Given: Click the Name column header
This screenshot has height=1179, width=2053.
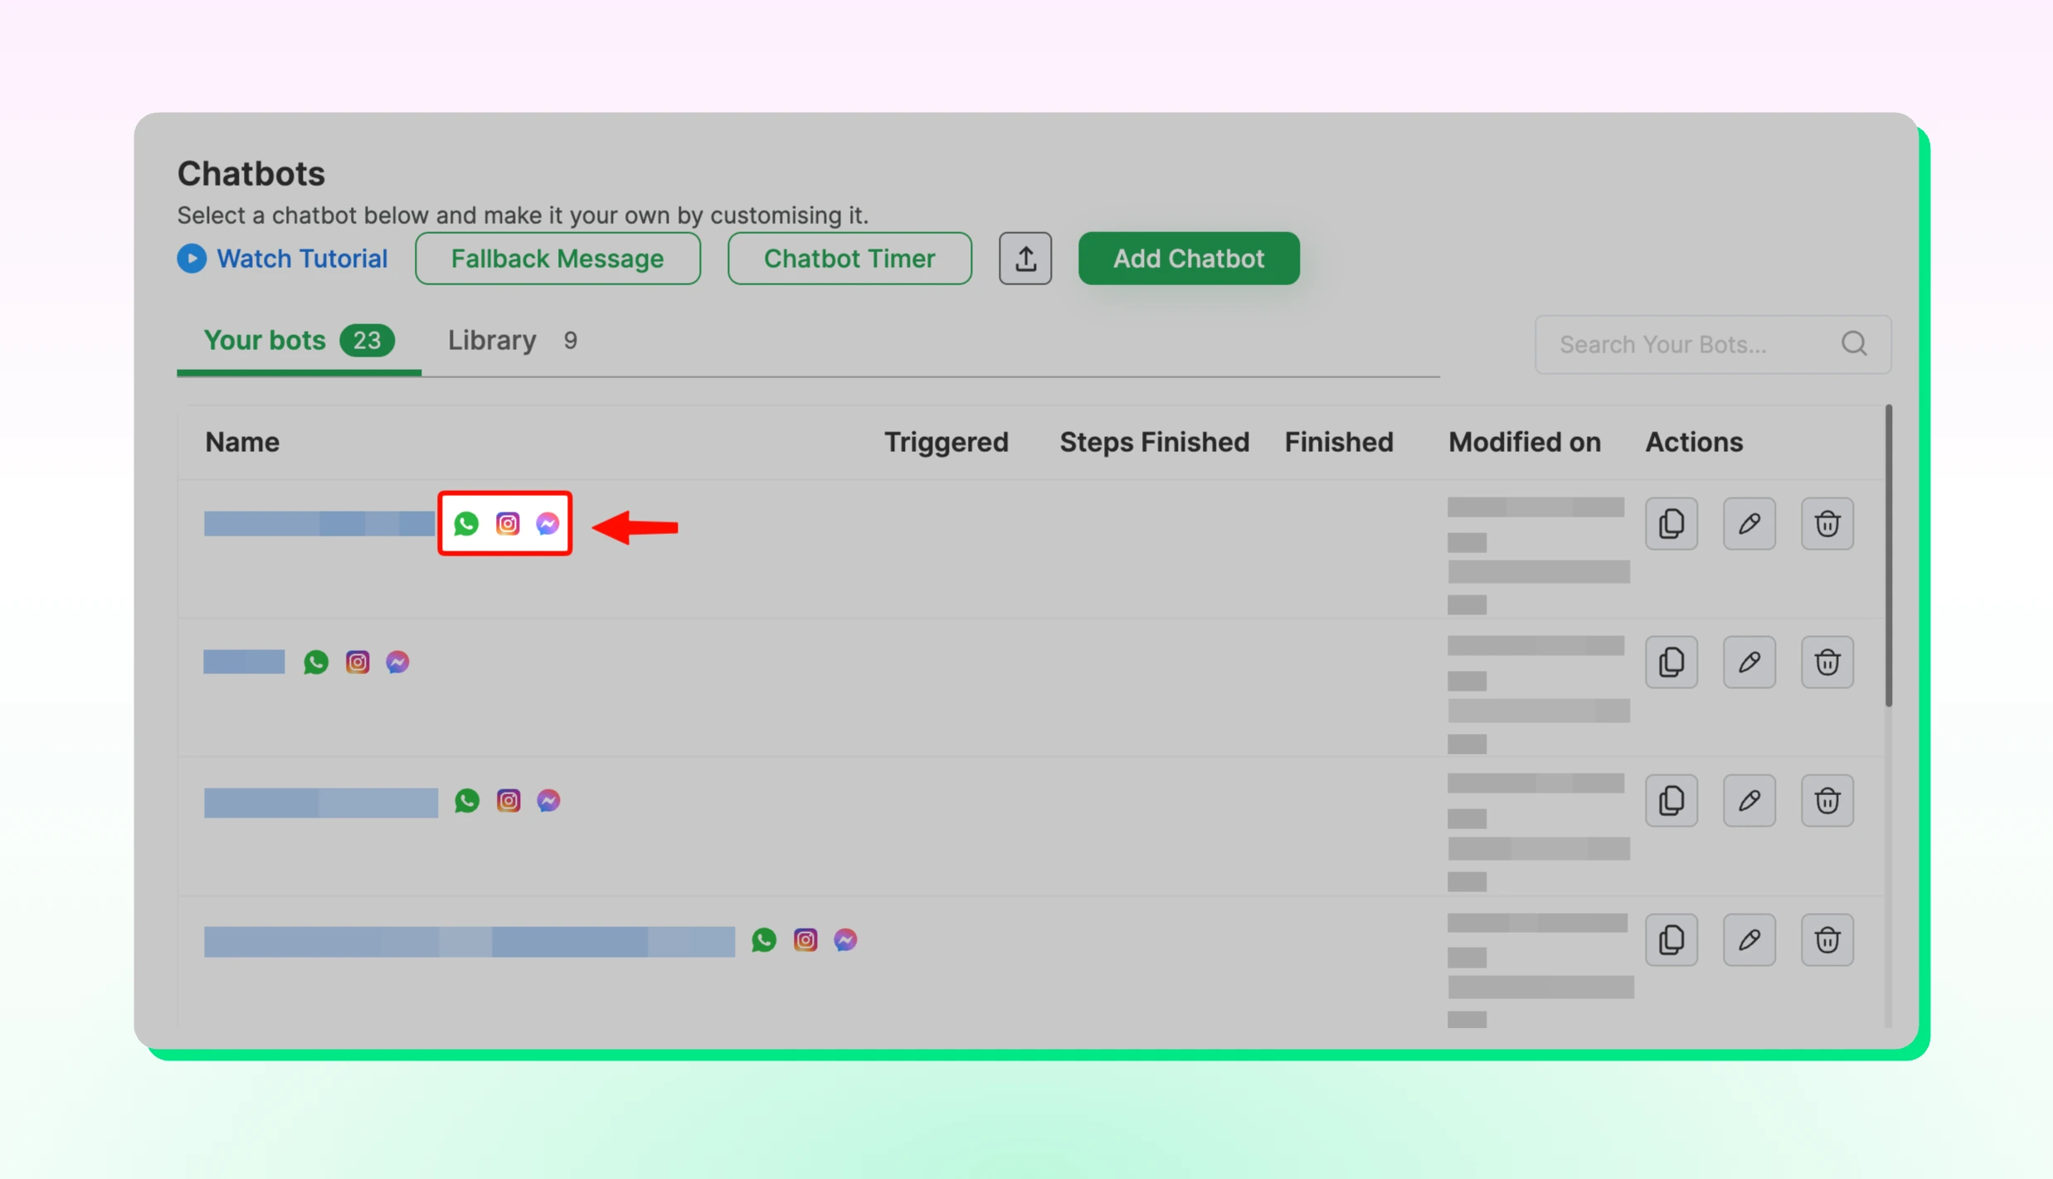Looking at the screenshot, I should click(242, 443).
